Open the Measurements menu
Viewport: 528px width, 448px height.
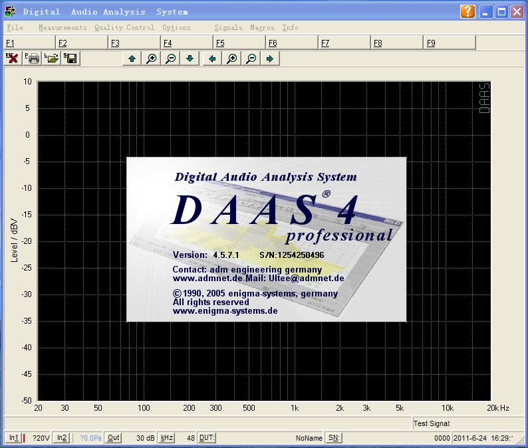coord(63,28)
